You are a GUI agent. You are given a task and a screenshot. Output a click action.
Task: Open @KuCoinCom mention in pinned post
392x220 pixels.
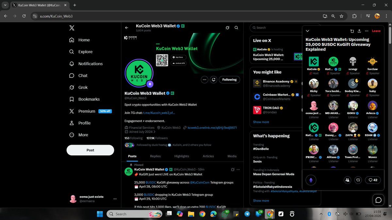(200, 183)
